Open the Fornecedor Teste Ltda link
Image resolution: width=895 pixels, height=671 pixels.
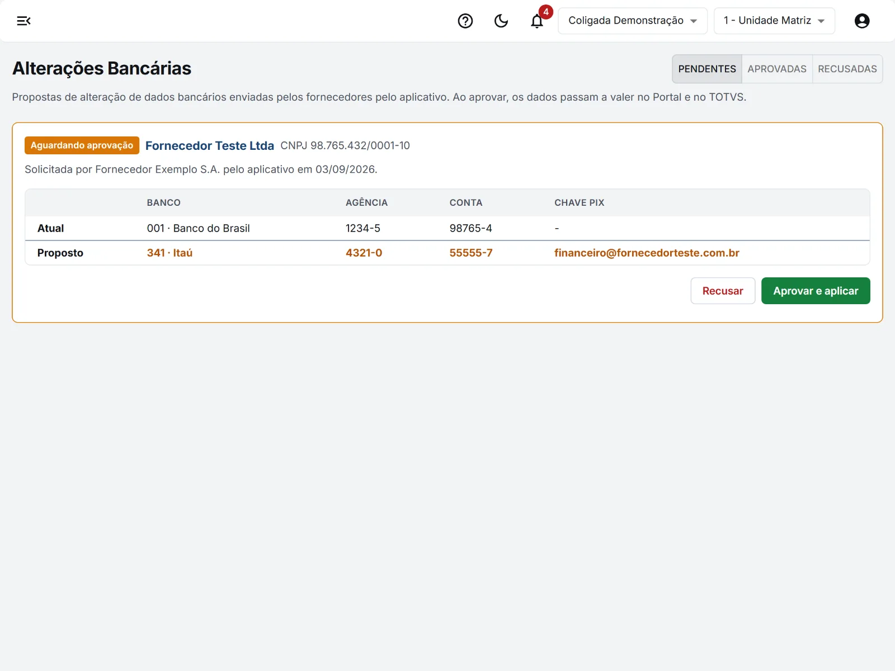210,145
